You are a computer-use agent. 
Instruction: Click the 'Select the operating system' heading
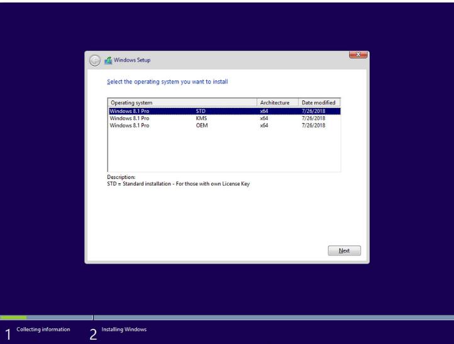click(167, 82)
